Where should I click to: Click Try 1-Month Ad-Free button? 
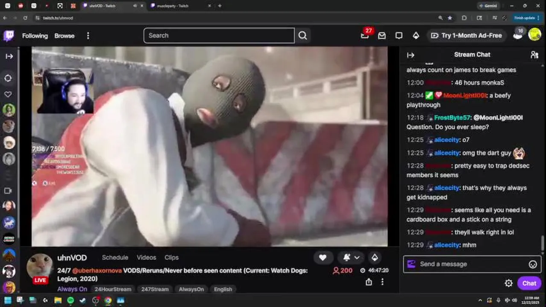(467, 36)
